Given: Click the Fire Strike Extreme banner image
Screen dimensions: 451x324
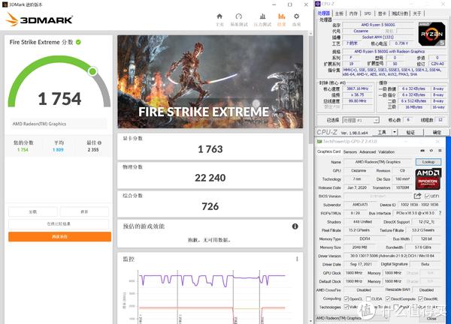Looking at the screenshot, I should (x=210, y=82).
